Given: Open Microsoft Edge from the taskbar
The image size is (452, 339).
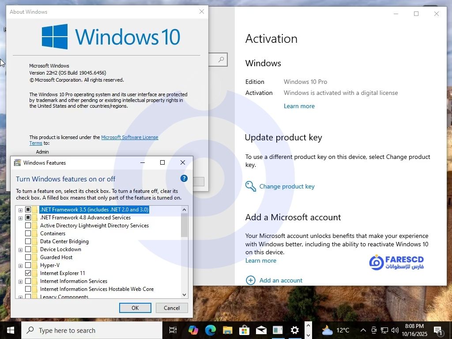Looking at the screenshot, I should click(210, 330).
